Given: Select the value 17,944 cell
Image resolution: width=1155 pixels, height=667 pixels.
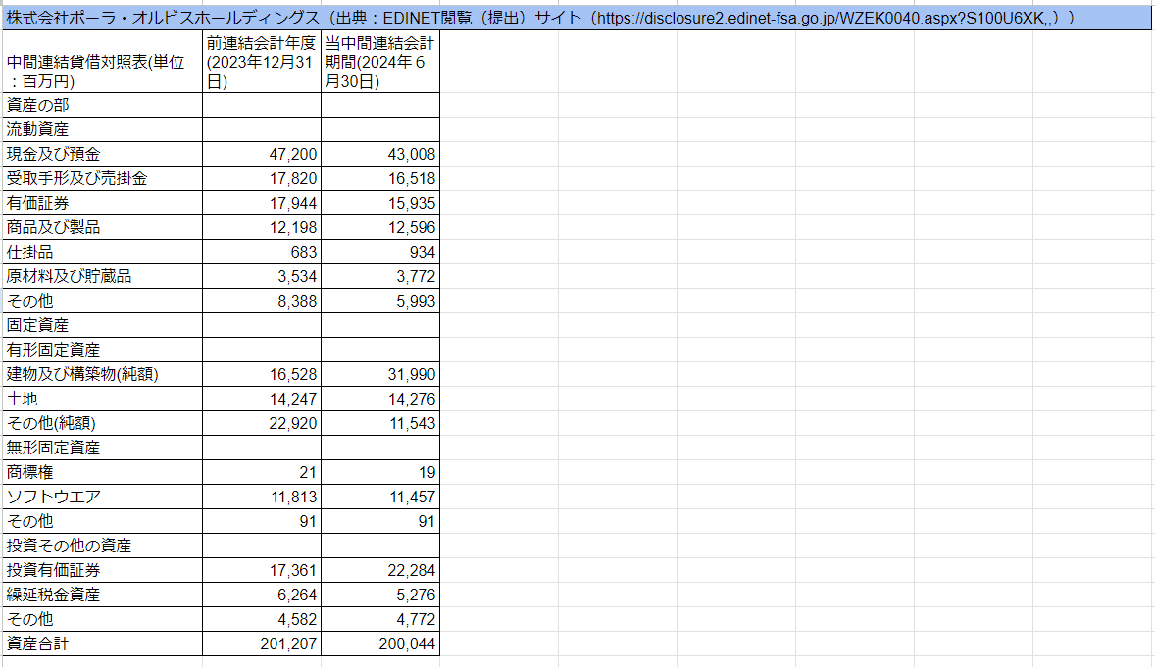Looking at the screenshot, I should click(x=262, y=203).
